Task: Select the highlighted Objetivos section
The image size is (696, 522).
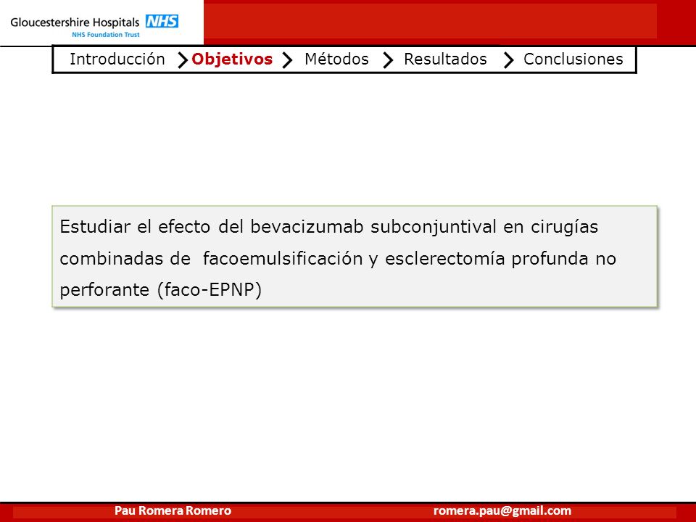Action: tap(232, 59)
